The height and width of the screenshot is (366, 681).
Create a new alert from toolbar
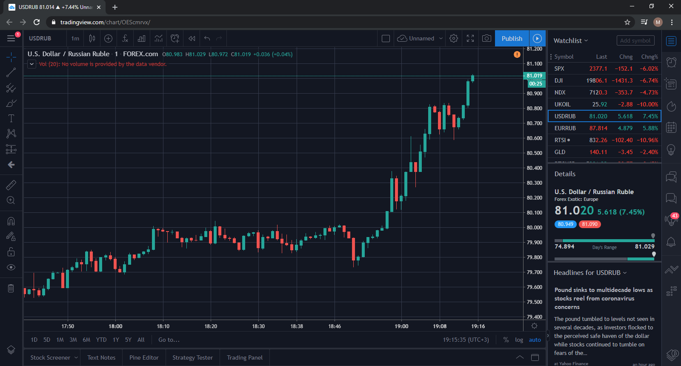175,38
